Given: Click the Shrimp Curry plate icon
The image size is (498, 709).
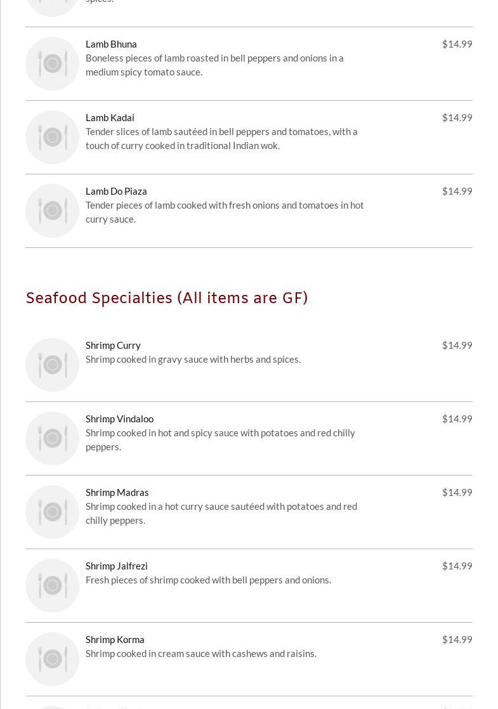Looking at the screenshot, I should pyautogui.click(x=52, y=365).
